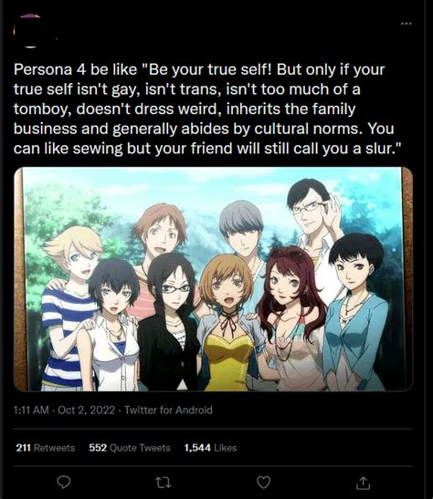Viewport: 433px width, 499px height.
Task: Open the author's blurred profile avatar
Action: click(30, 31)
